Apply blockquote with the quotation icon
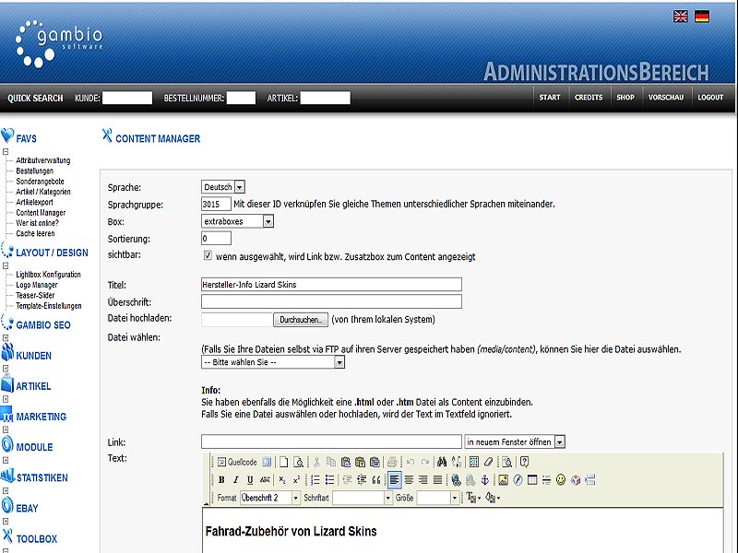738x553 pixels. point(376,479)
